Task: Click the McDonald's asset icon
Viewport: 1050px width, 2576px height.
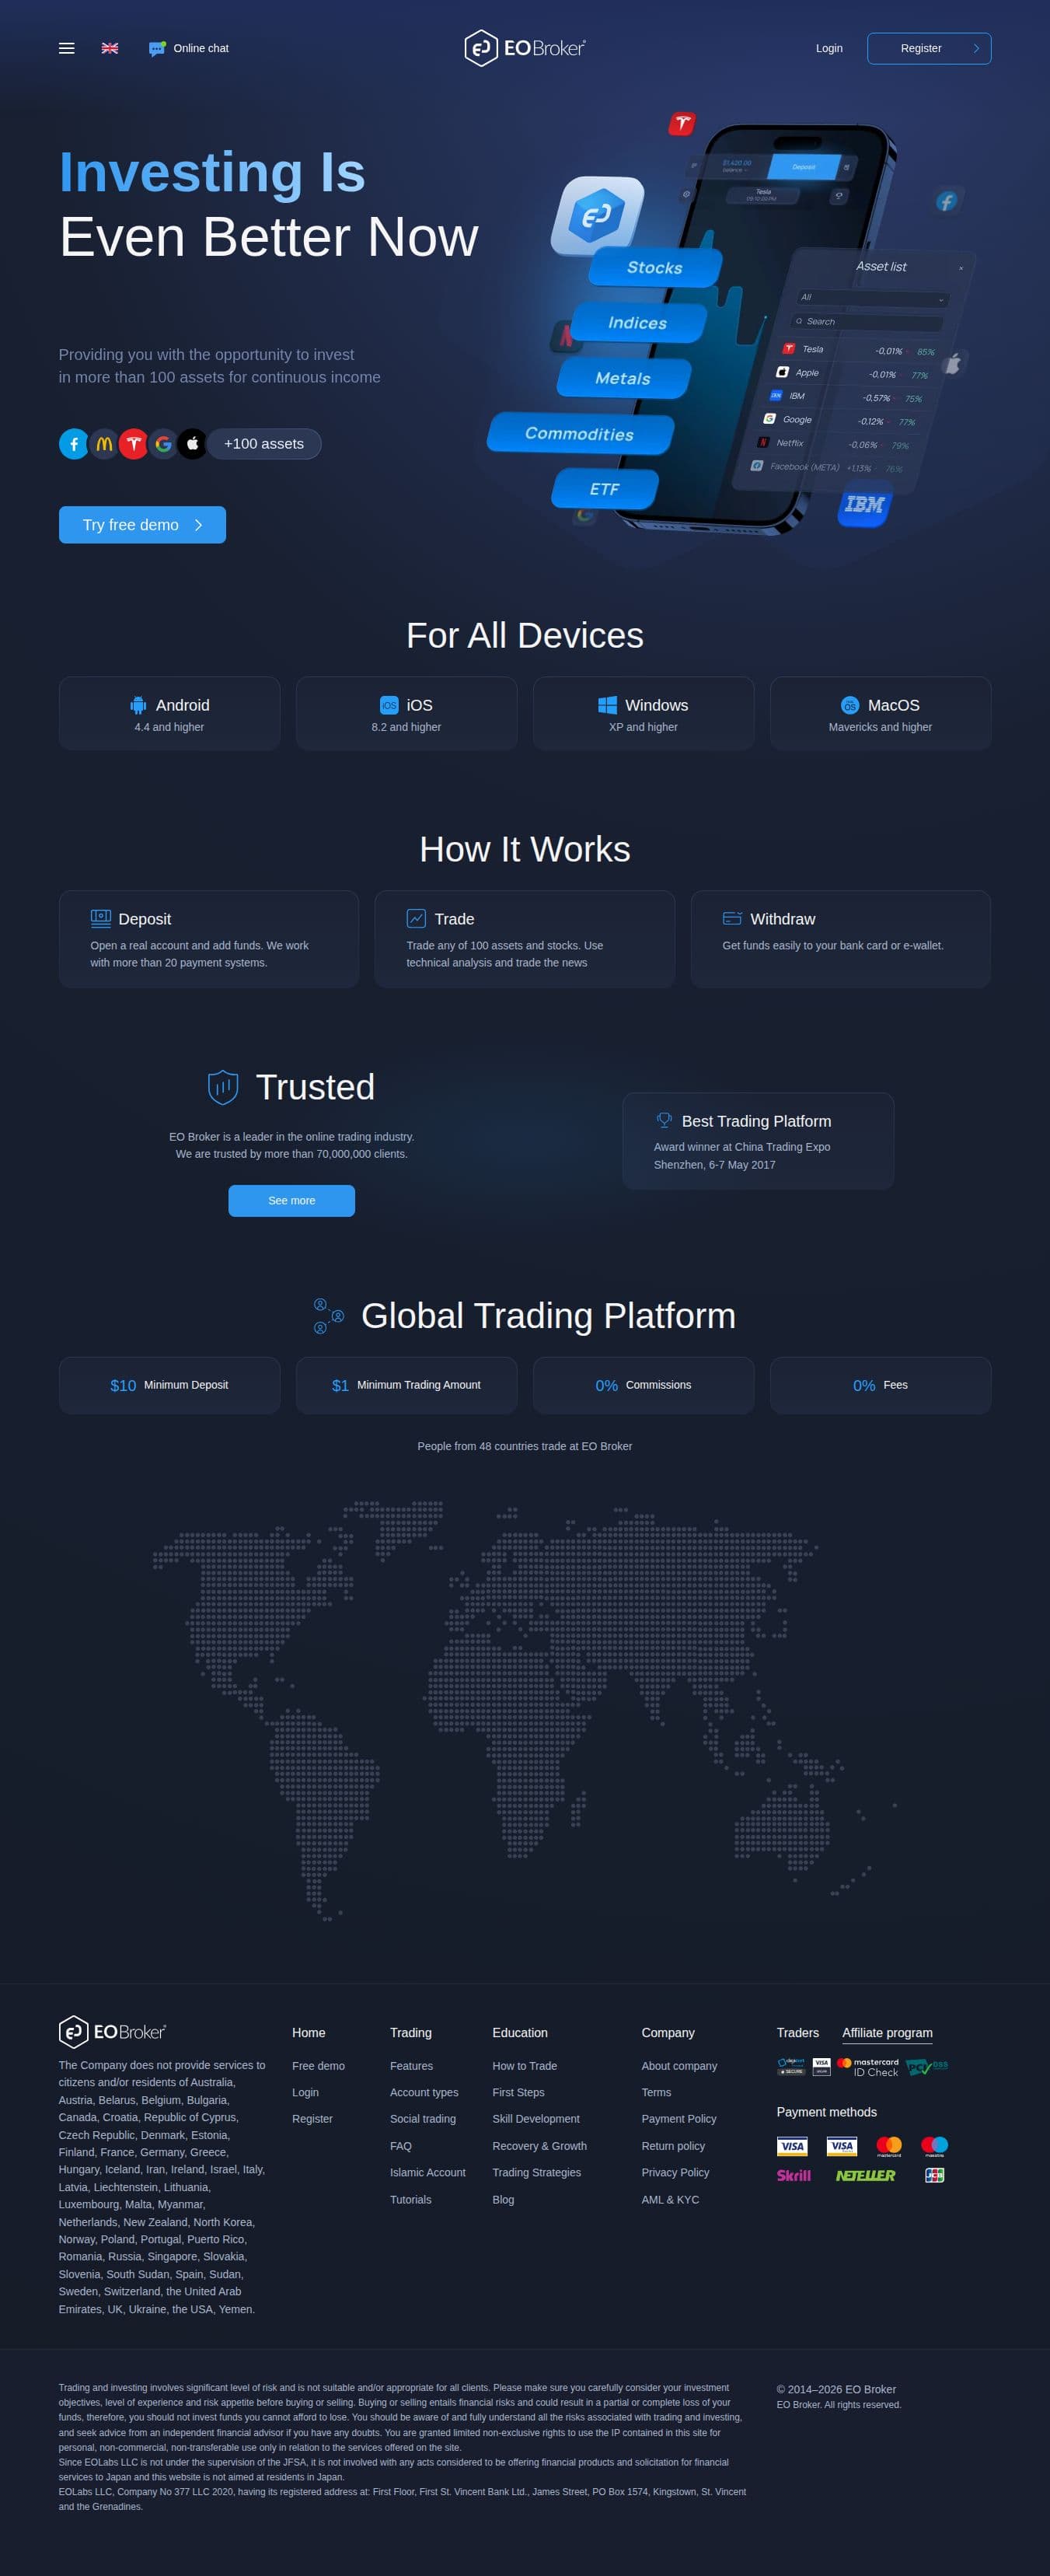Action: (104, 444)
